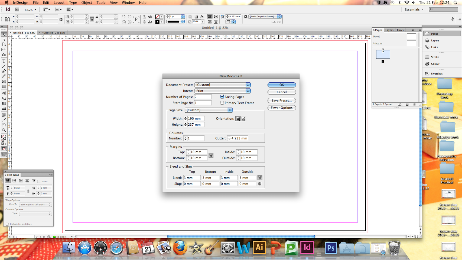The image size is (462, 260).
Task: Choose the Zoom tool
Action: pyautogui.click(x=4, y=130)
